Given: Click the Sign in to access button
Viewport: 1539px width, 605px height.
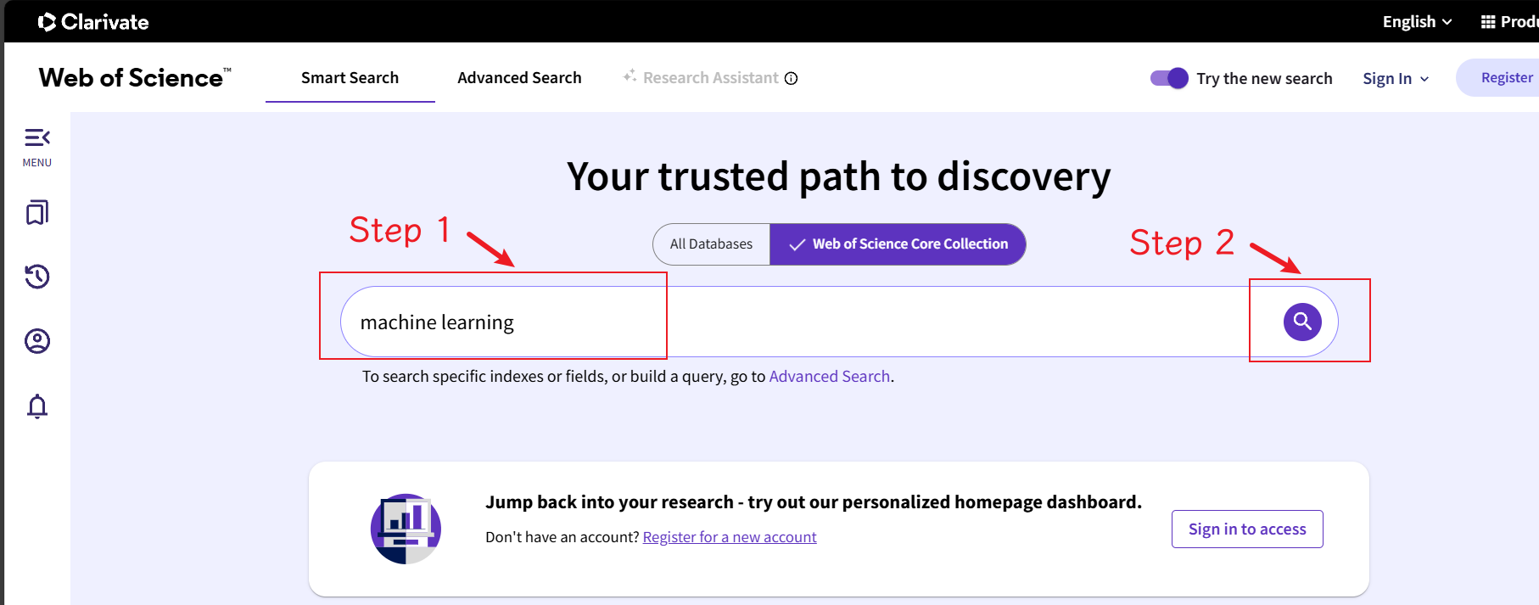Looking at the screenshot, I should coord(1246,529).
